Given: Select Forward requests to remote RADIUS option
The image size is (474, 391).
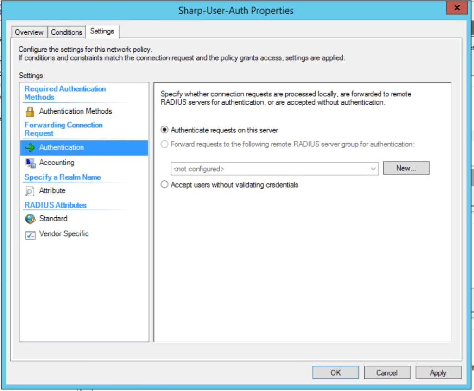Looking at the screenshot, I should [164, 144].
